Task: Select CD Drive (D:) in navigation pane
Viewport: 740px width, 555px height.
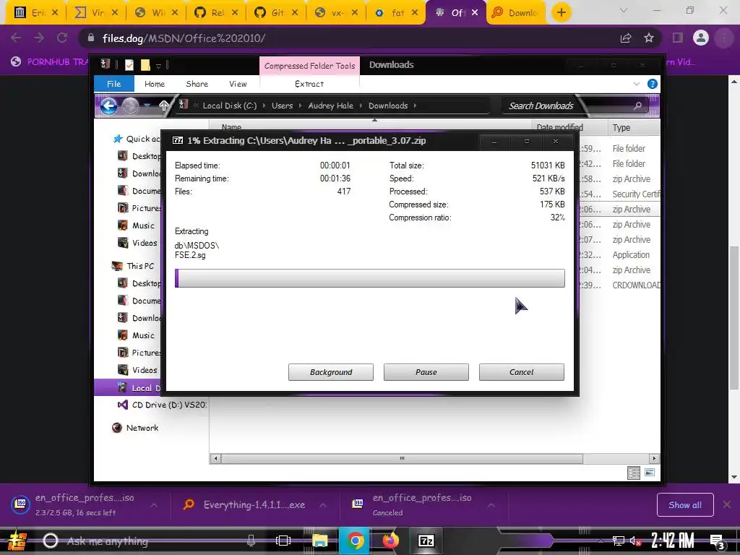Action: pyautogui.click(x=162, y=405)
